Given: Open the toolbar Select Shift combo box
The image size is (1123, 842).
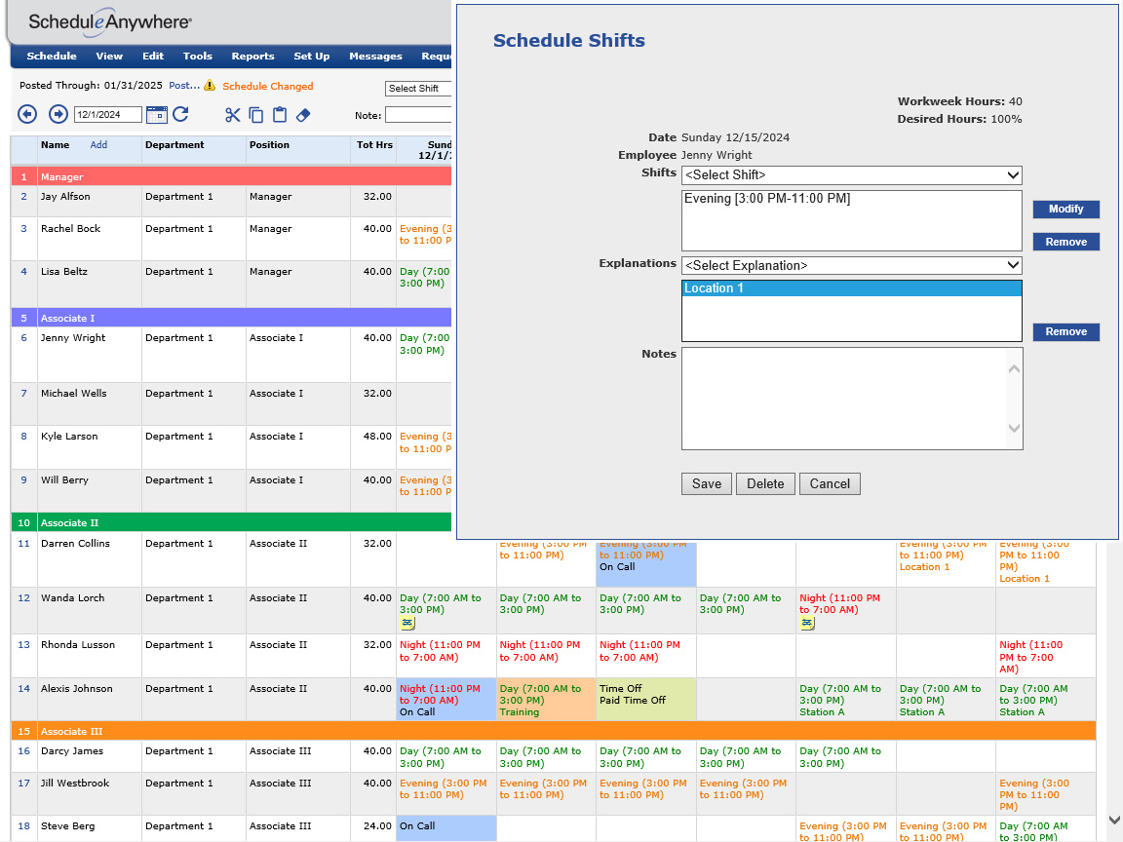Looking at the screenshot, I should point(419,89).
